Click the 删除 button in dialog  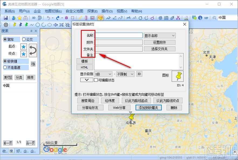tap(174, 108)
